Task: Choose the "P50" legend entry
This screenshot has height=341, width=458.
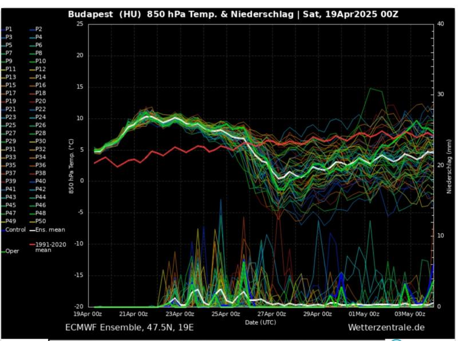Action: coord(38,221)
